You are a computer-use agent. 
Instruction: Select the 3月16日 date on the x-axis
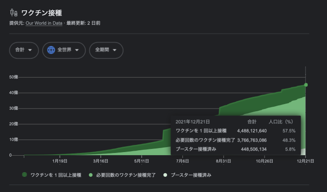101,161
